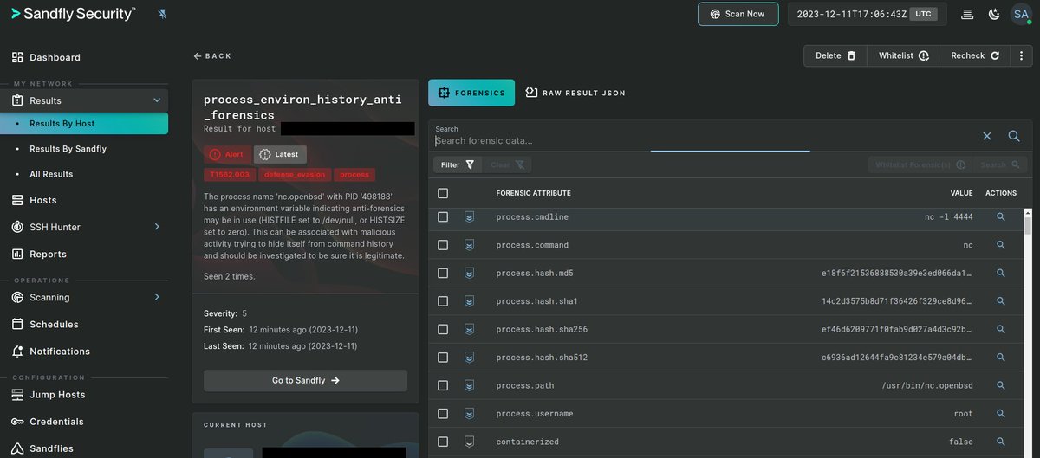Search value of process.username row
This screenshot has width=1040, height=458.
[1000, 414]
